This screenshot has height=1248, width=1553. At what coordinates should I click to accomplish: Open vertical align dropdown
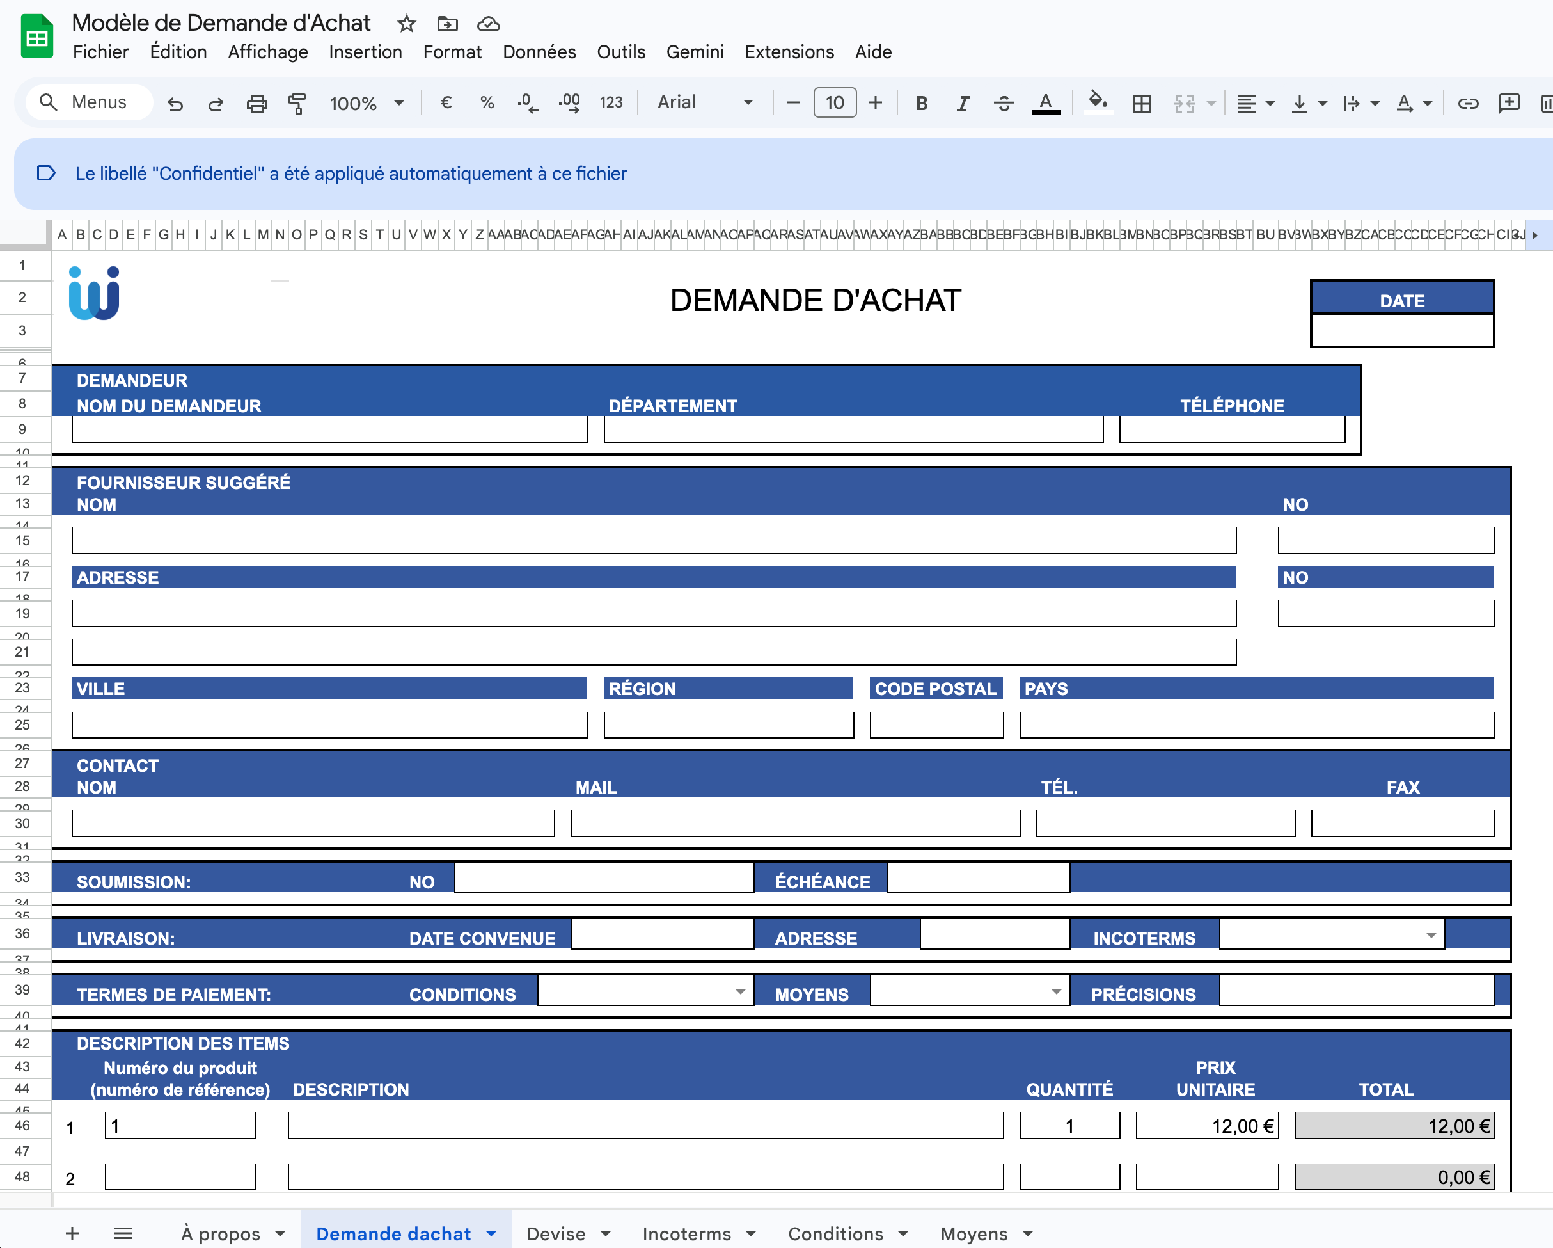tap(1308, 103)
